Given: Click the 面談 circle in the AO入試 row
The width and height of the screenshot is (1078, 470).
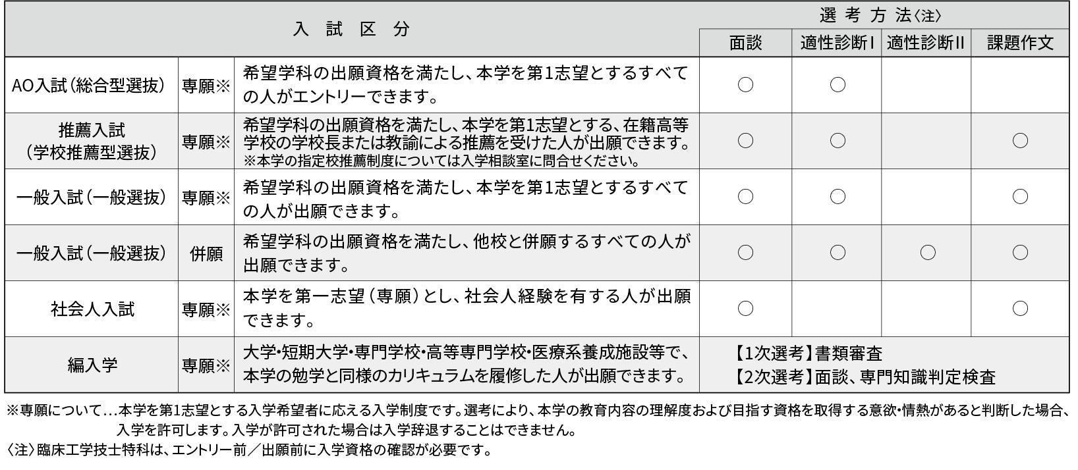Looking at the screenshot, I should [x=745, y=85].
